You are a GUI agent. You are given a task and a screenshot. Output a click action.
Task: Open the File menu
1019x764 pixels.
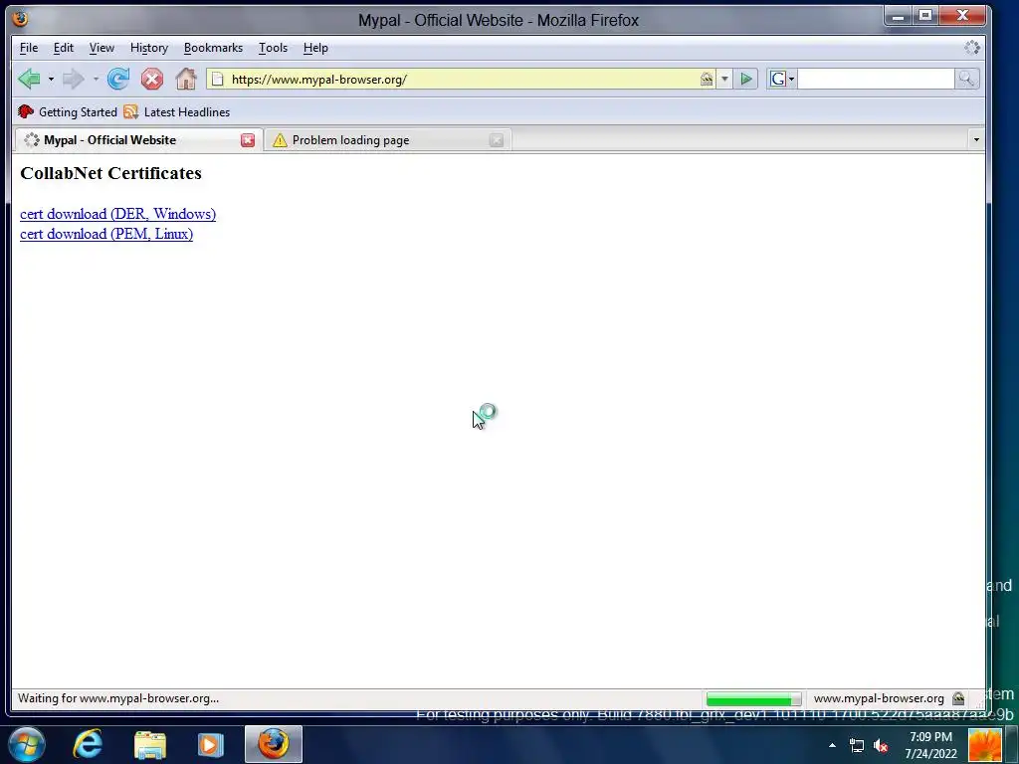pos(29,48)
